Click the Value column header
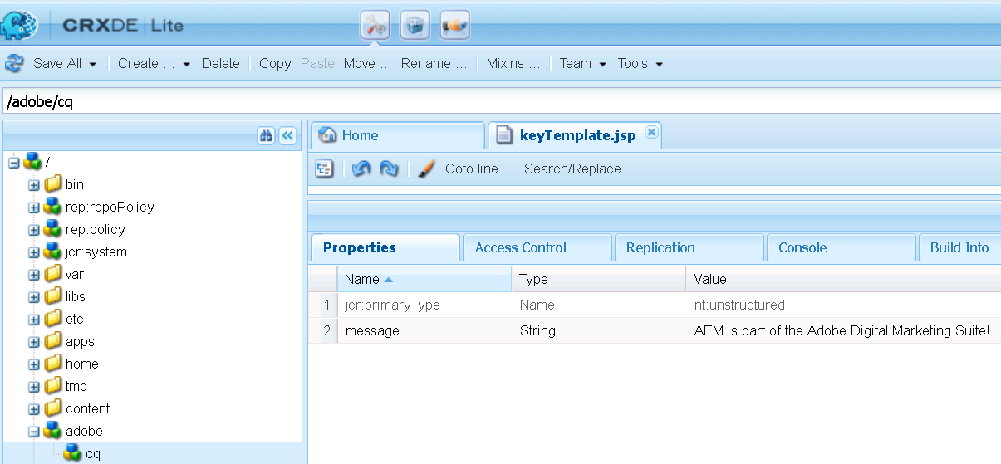This screenshot has height=464, width=1001. (844, 279)
